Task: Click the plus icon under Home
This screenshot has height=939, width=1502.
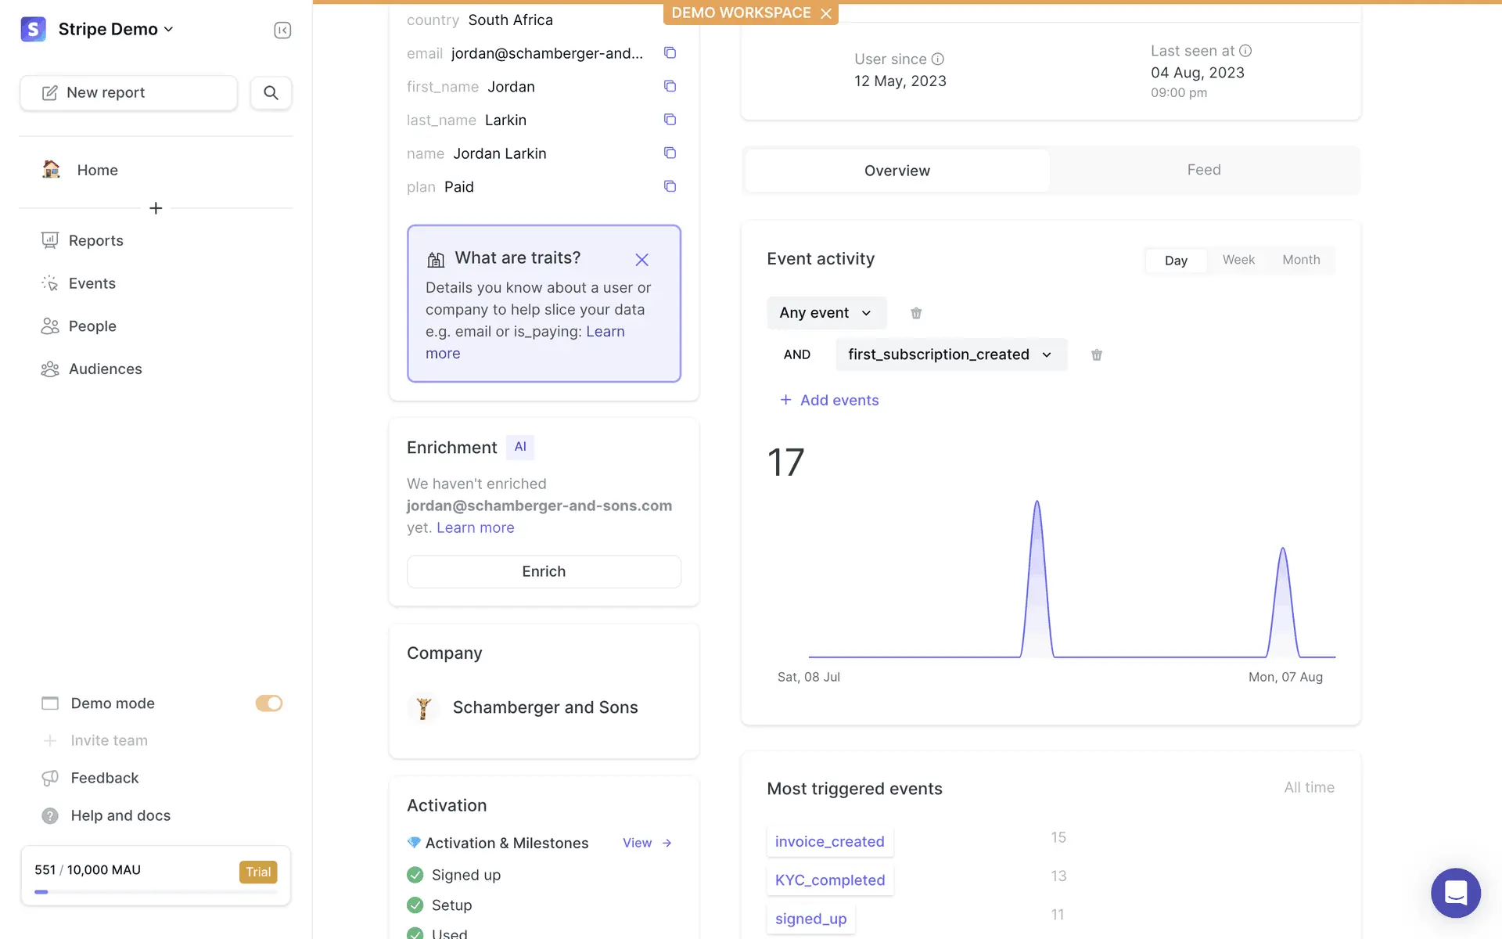Action: tap(156, 208)
